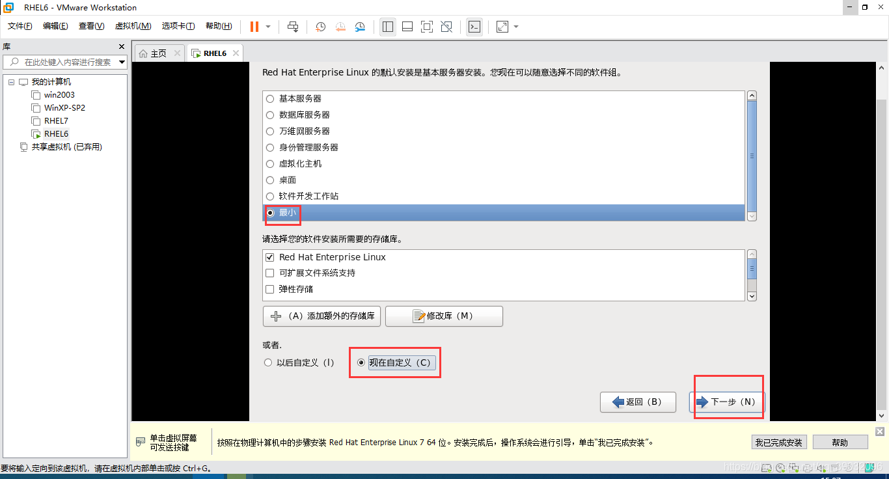Viewport: 889px width, 479px height.
Task: Toggle the Red Hat Enterprise Linux repository checkbox
Action: [x=270, y=258]
